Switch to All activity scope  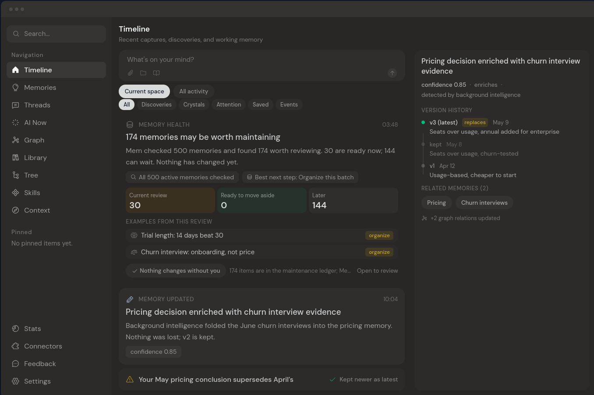click(194, 91)
